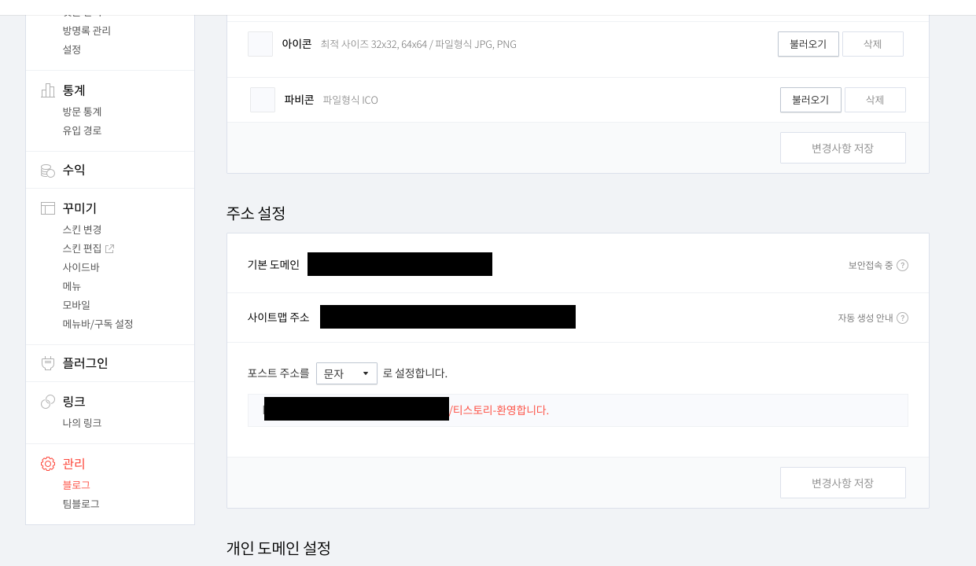Image resolution: width=976 pixels, height=566 pixels.
Task: Delete the favicon with 삭제 button
Action: coord(875,100)
